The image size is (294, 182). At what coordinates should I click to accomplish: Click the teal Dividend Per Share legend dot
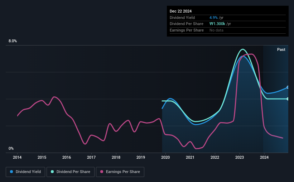(52, 172)
